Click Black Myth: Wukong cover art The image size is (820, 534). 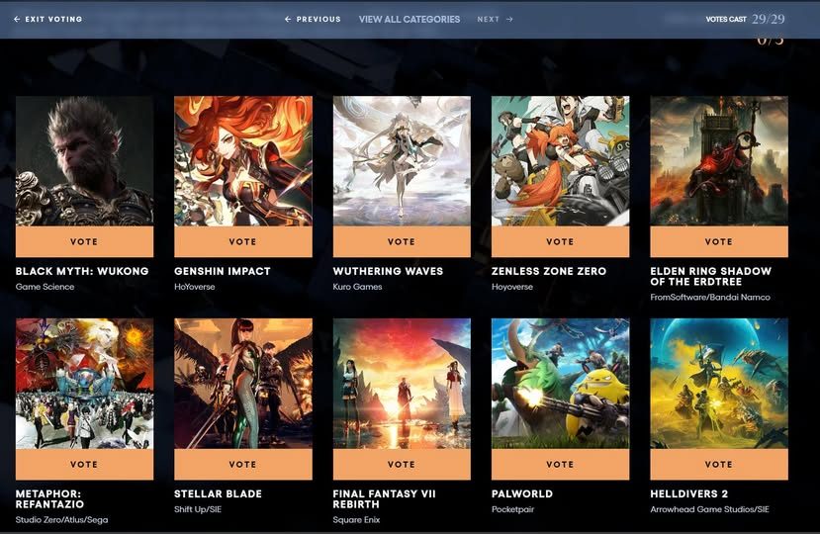click(84, 160)
